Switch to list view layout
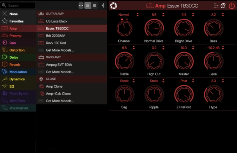 pos(88,6)
